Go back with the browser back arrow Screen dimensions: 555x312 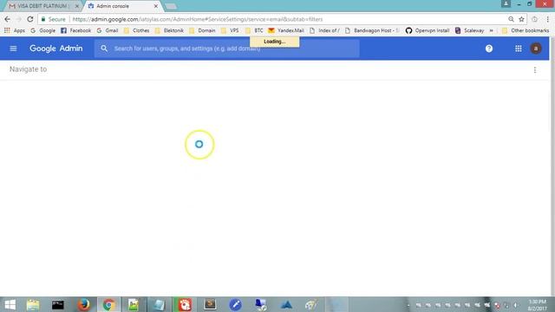click(x=8, y=19)
